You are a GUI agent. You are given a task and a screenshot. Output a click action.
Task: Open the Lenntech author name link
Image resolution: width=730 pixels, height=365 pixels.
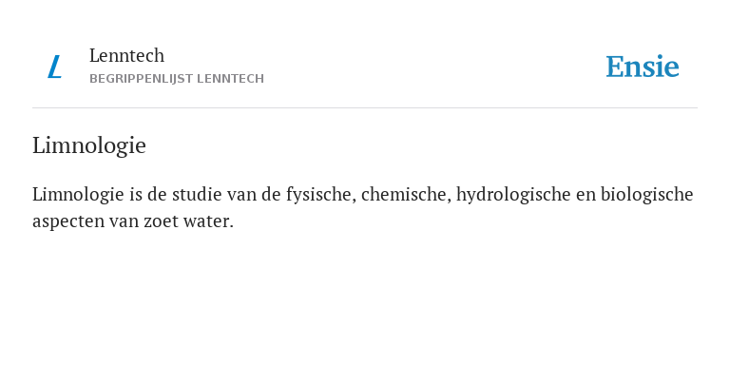click(126, 55)
